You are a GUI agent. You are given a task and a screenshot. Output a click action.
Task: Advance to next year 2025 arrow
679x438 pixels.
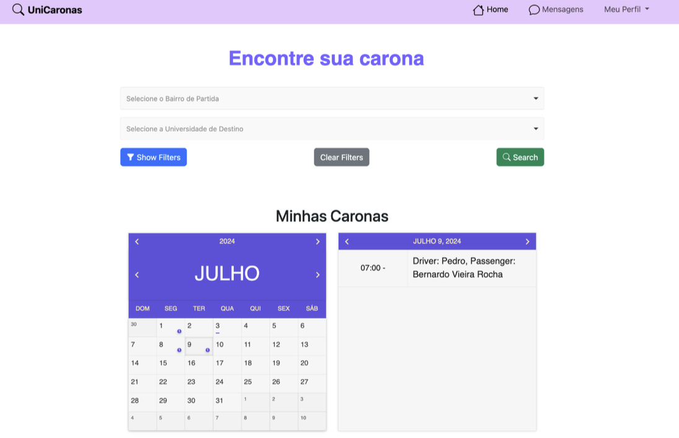(x=317, y=241)
